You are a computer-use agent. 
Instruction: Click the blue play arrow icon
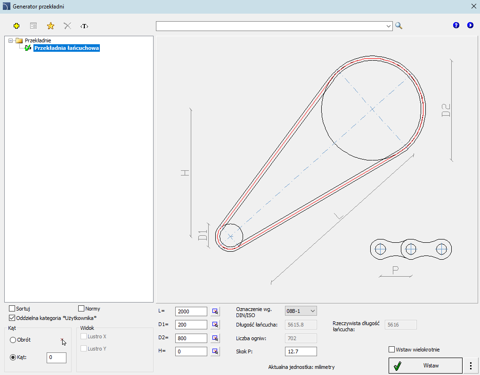[470, 25]
